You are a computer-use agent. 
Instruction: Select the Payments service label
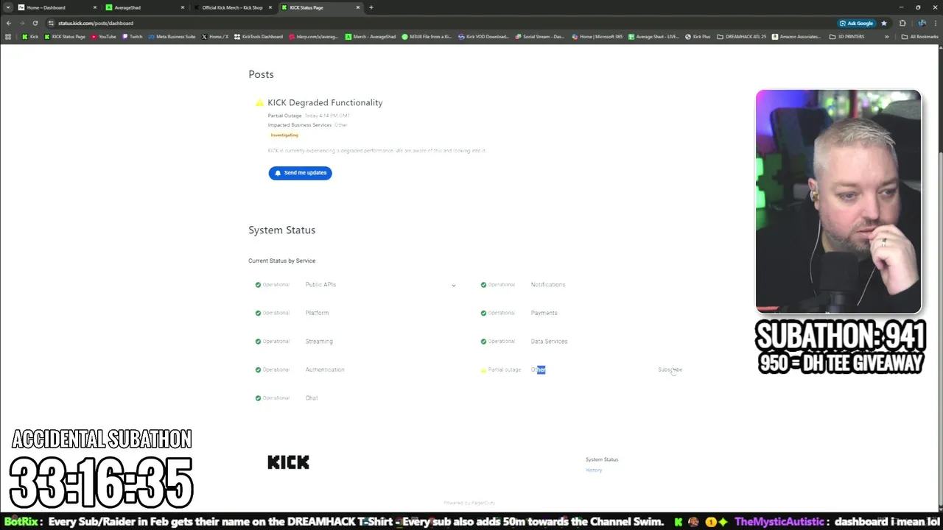point(544,313)
